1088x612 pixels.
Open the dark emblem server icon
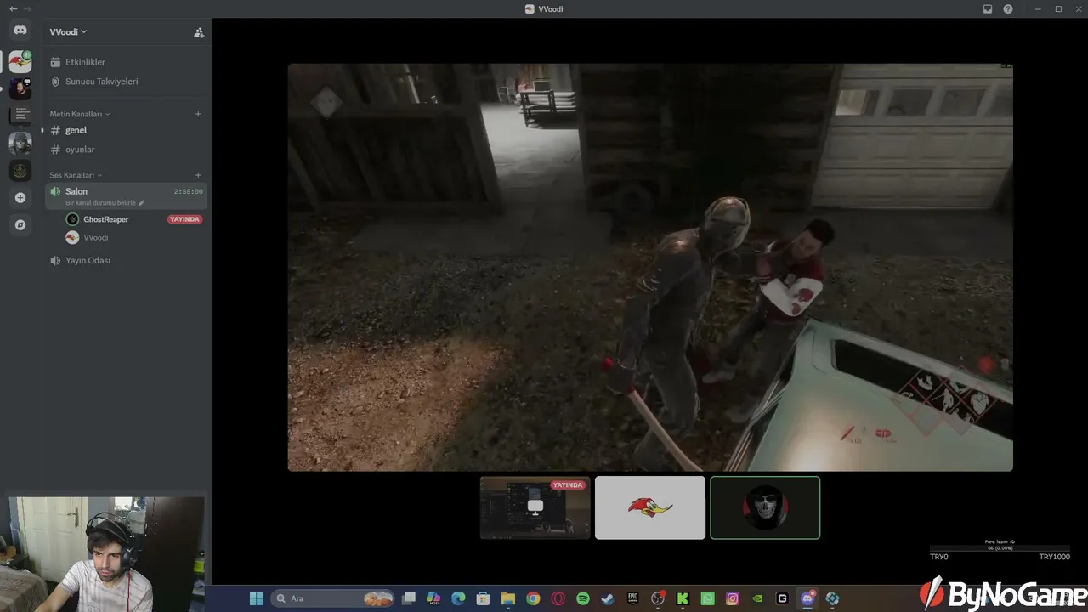(x=20, y=170)
